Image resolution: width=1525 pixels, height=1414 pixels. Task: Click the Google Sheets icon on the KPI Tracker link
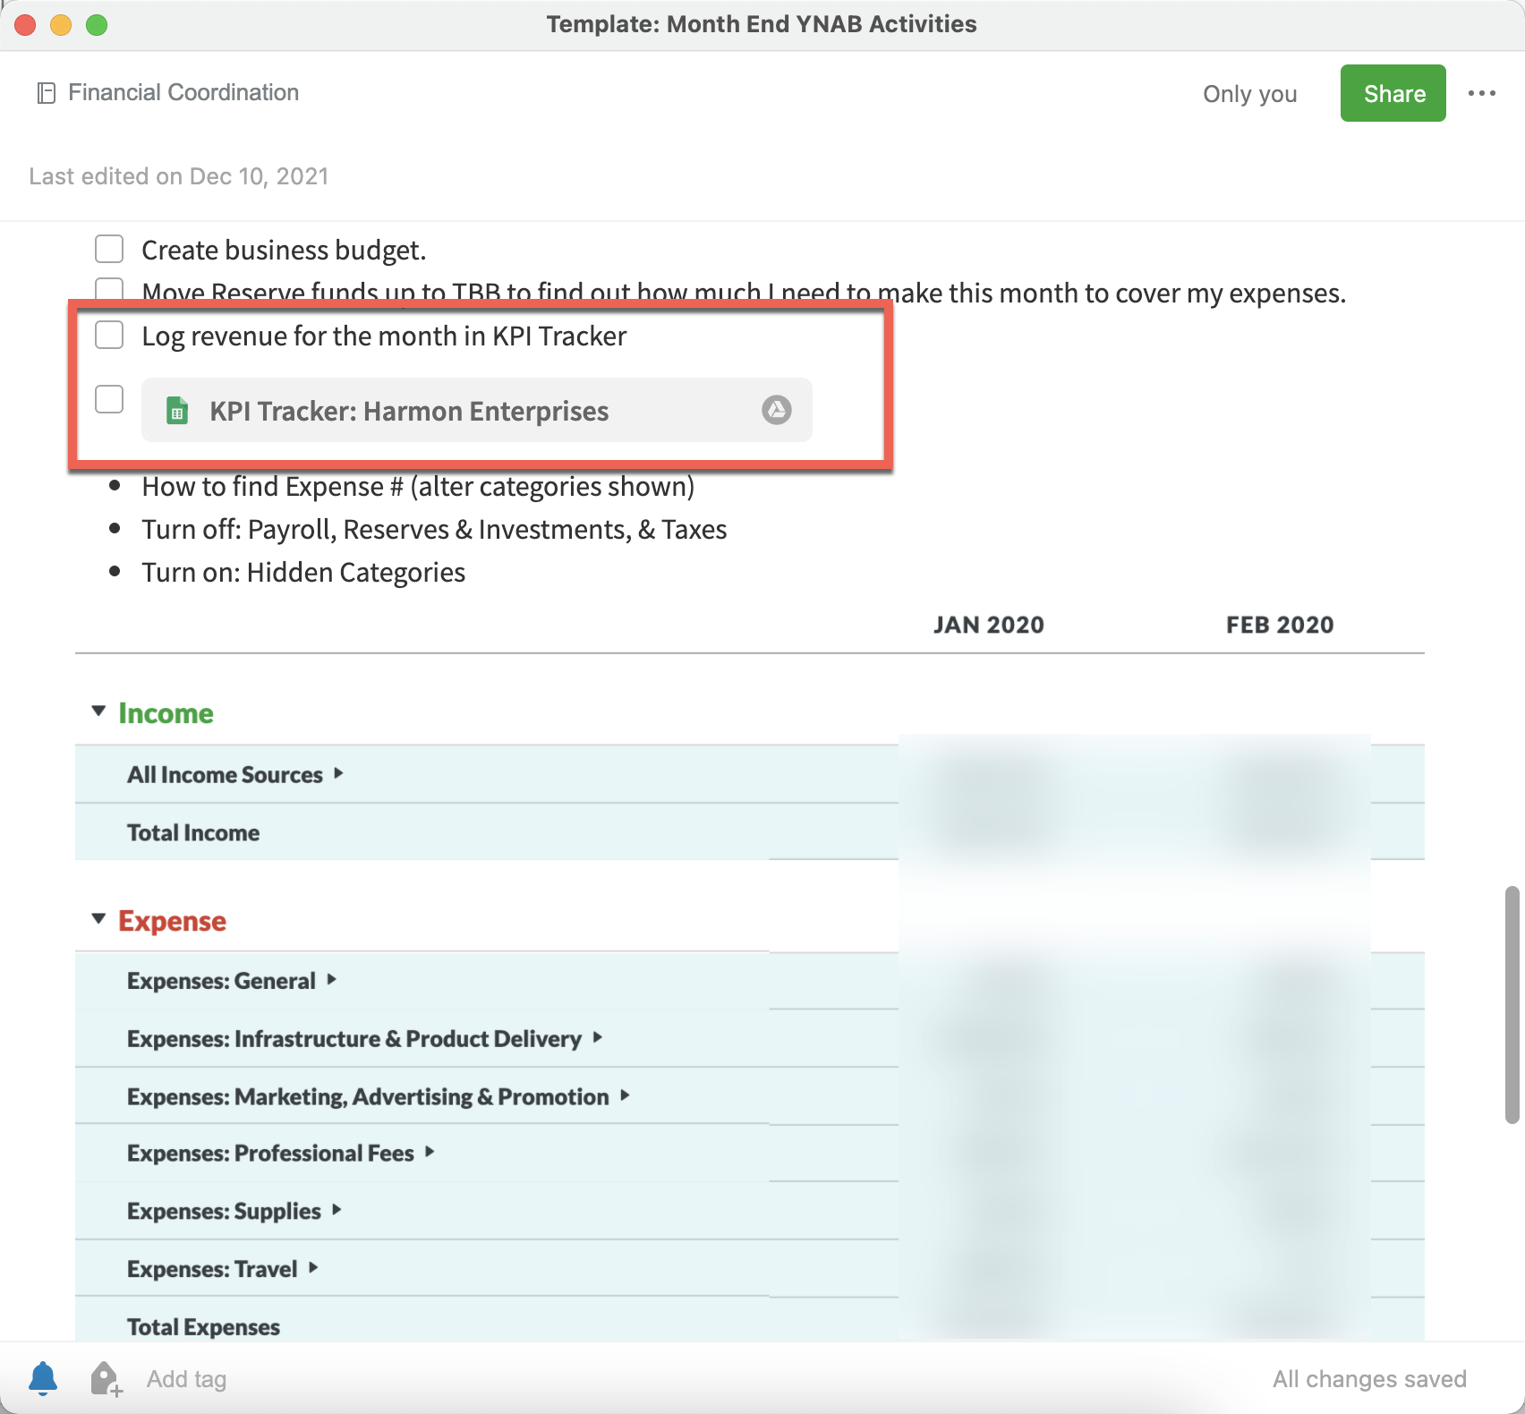[178, 411]
